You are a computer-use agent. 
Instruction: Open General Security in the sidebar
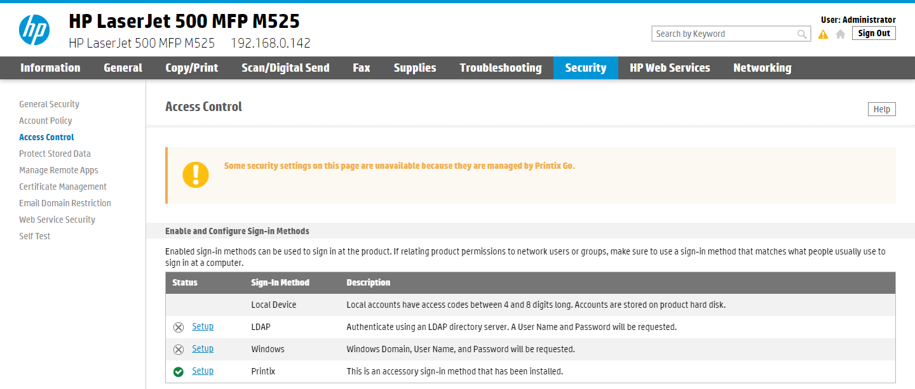[49, 104]
